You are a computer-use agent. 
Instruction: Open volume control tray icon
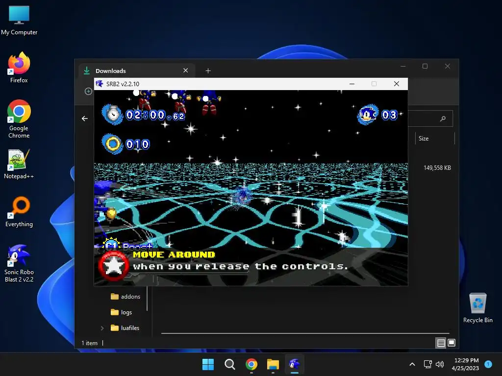point(440,364)
